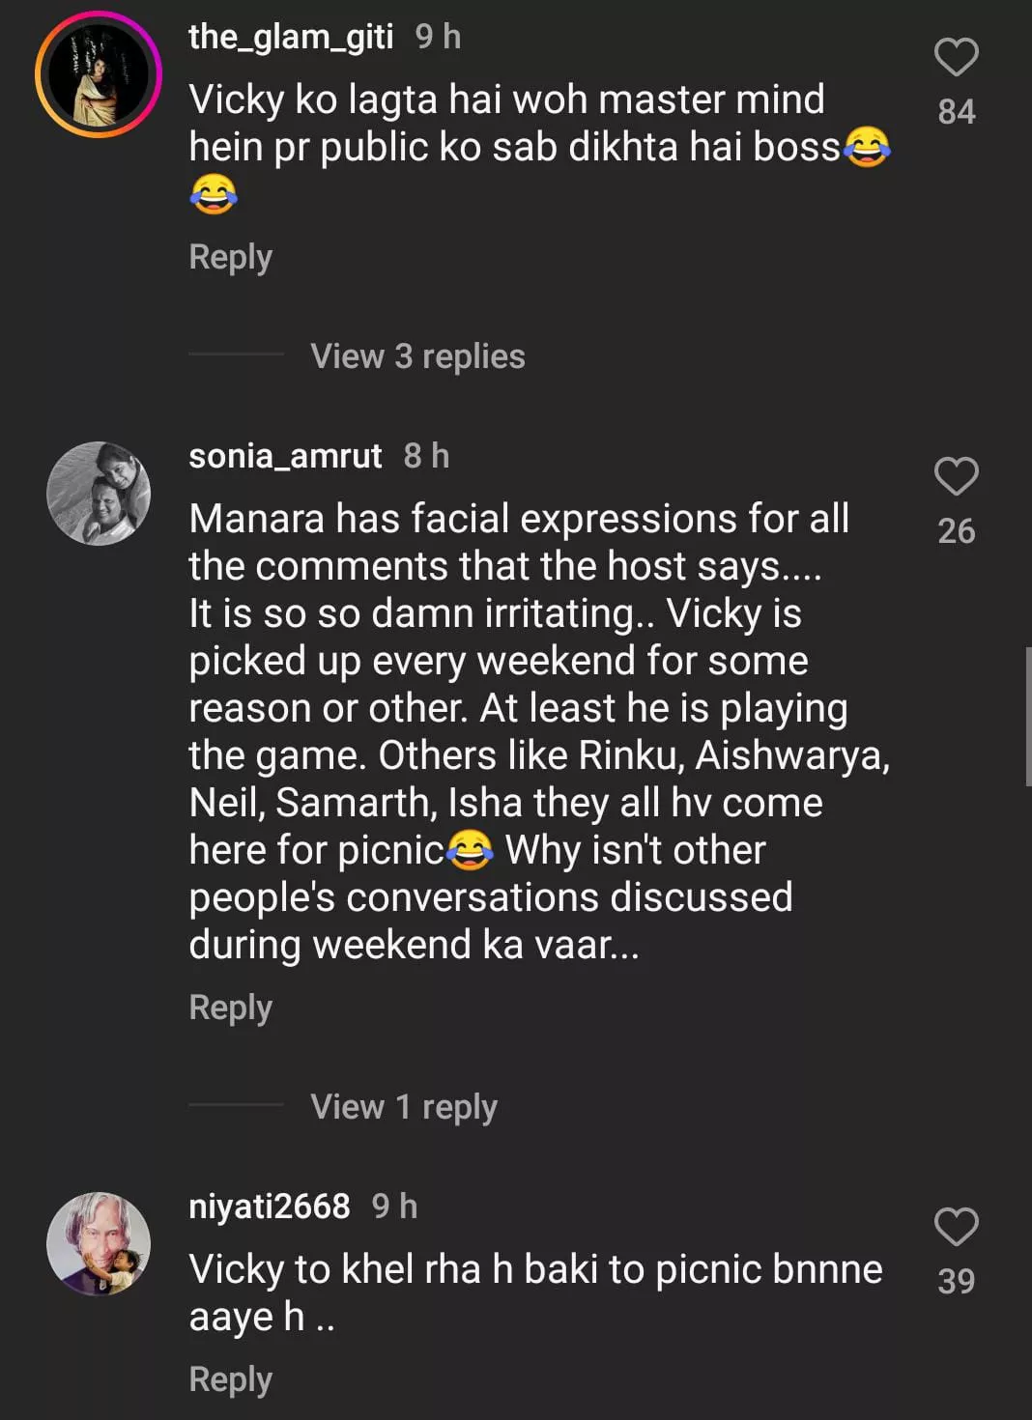
Task: Click the 26 likes count
Action: (x=956, y=531)
